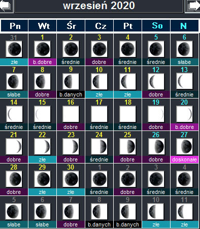
Task: Click the 'dobre' rating under September 3
Action: [x=99, y=62]
